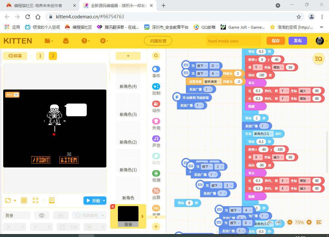Click the stage record play icon
The height and width of the screenshot is (237, 329).
click(52, 200)
